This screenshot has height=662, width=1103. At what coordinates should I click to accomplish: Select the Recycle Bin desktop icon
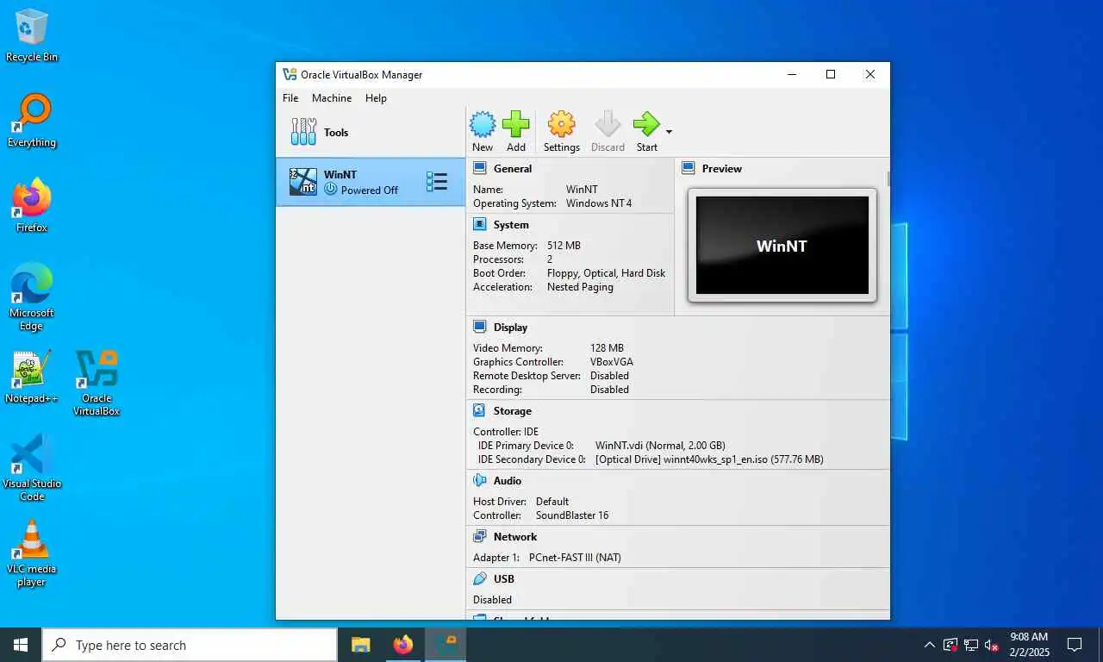(32, 35)
